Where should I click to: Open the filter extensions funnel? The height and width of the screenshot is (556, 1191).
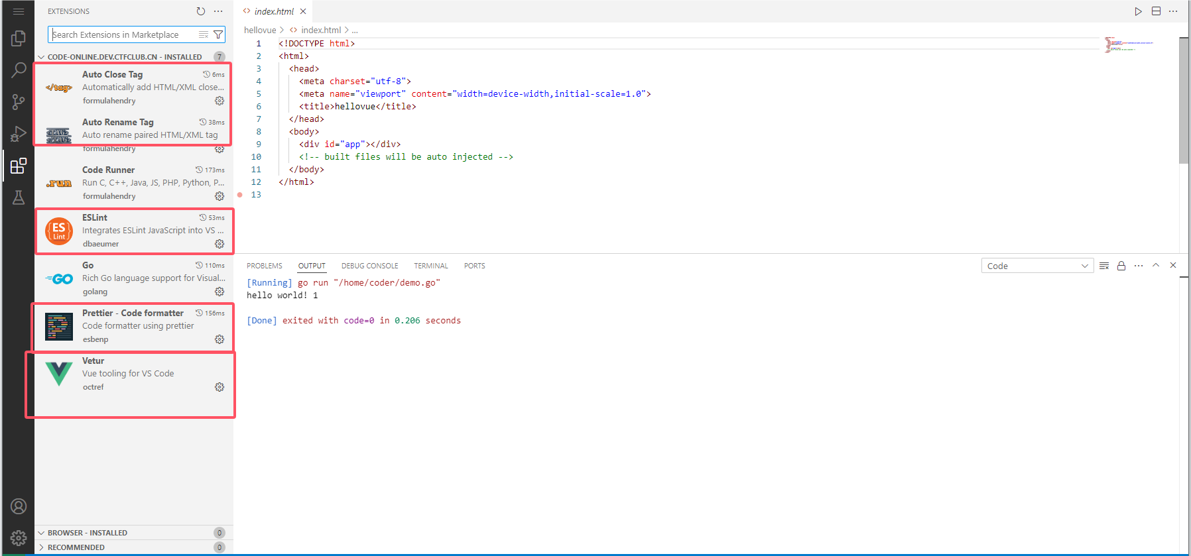coord(218,34)
